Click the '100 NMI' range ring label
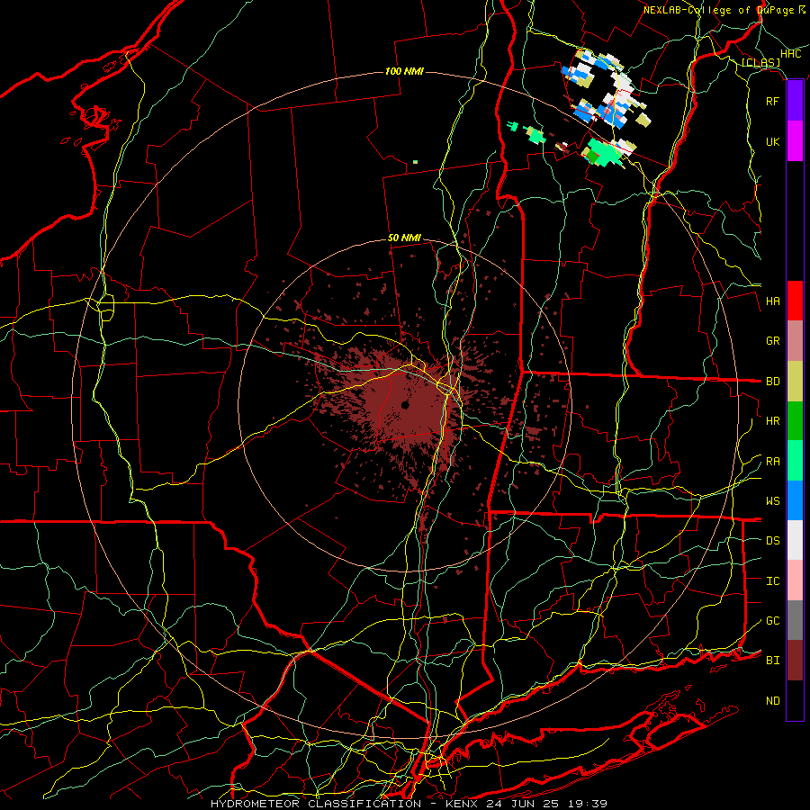810x810 pixels. pyautogui.click(x=404, y=71)
